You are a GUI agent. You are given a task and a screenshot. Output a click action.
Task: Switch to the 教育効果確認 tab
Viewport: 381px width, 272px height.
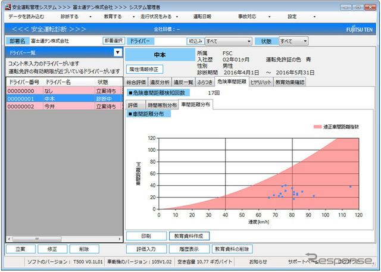tap(290, 82)
